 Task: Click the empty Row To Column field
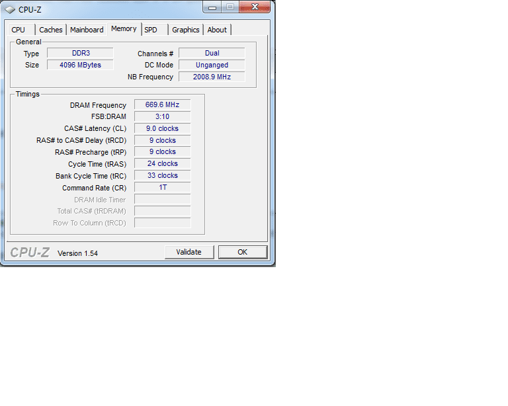click(x=163, y=223)
